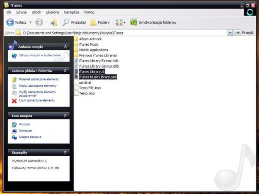Click the red X delete icon
This screenshot has height=194, width=259.
14,101
